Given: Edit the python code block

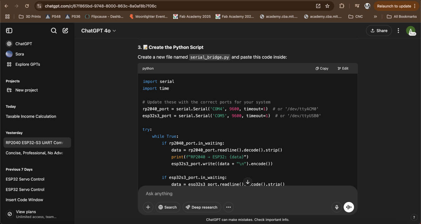Looking at the screenshot, I should (343, 69).
